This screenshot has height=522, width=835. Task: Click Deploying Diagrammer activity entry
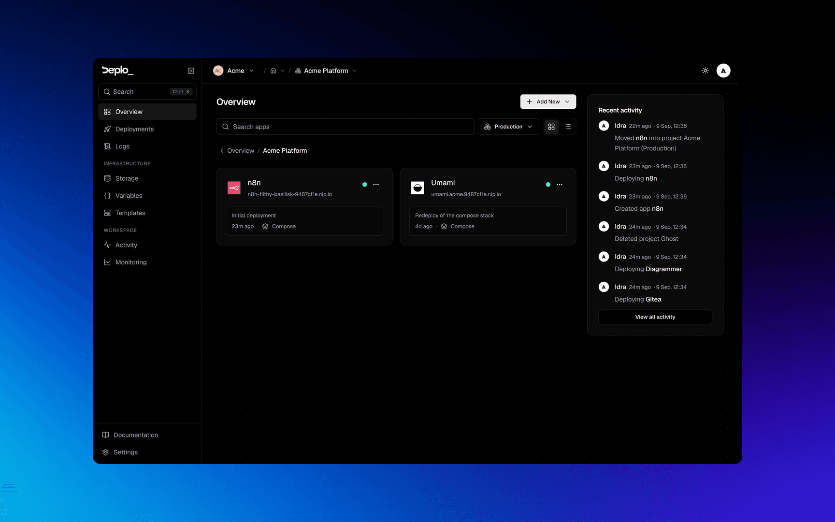click(655, 263)
